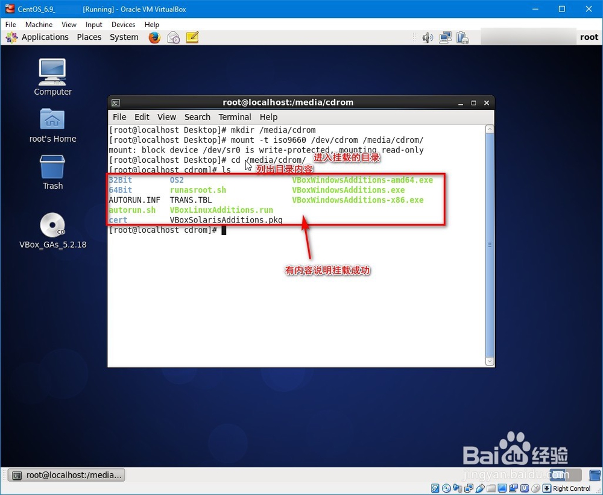The width and height of the screenshot is (603, 495).
Task: Open the terminal's Help menu
Action: click(268, 117)
